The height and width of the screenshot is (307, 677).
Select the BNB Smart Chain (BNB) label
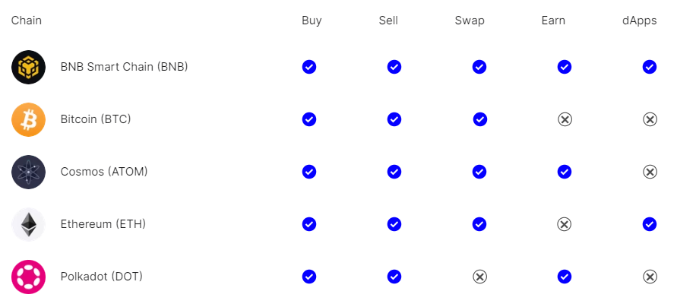[x=125, y=67]
